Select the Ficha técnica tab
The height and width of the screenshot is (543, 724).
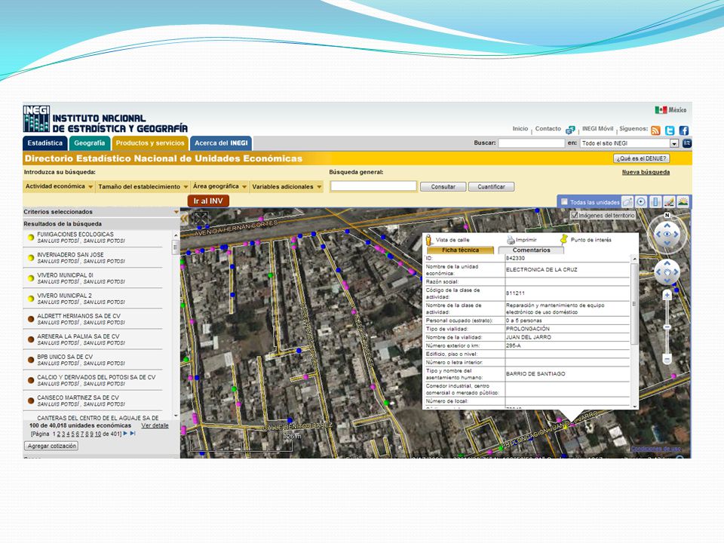460,250
